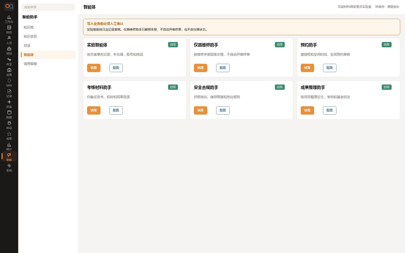
Task: Click 配置 on 安全合规助手 card
Action: [x=223, y=110]
